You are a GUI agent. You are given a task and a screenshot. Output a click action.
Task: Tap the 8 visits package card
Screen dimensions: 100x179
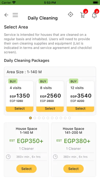(50, 96)
